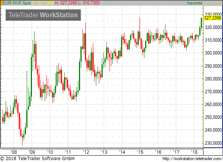Select the '12 marker on time axis

[x=86, y=152]
